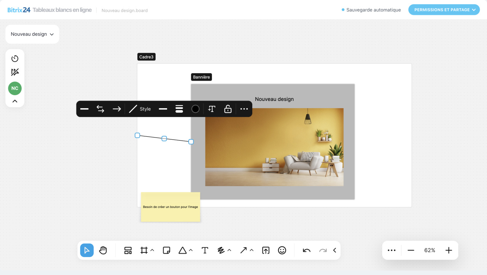Click the Nouveau design.board title
This screenshot has height=275, width=487.
[x=124, y=10]
